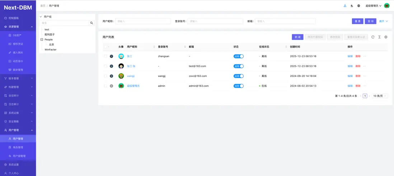Collapse the People tree node minus box
394x176 pixels.
point(42,40)
